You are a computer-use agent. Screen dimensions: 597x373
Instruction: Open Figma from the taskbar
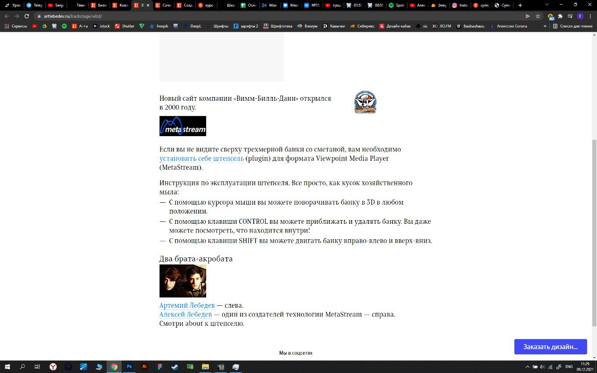pyautogui.click(x=159, y=367)
